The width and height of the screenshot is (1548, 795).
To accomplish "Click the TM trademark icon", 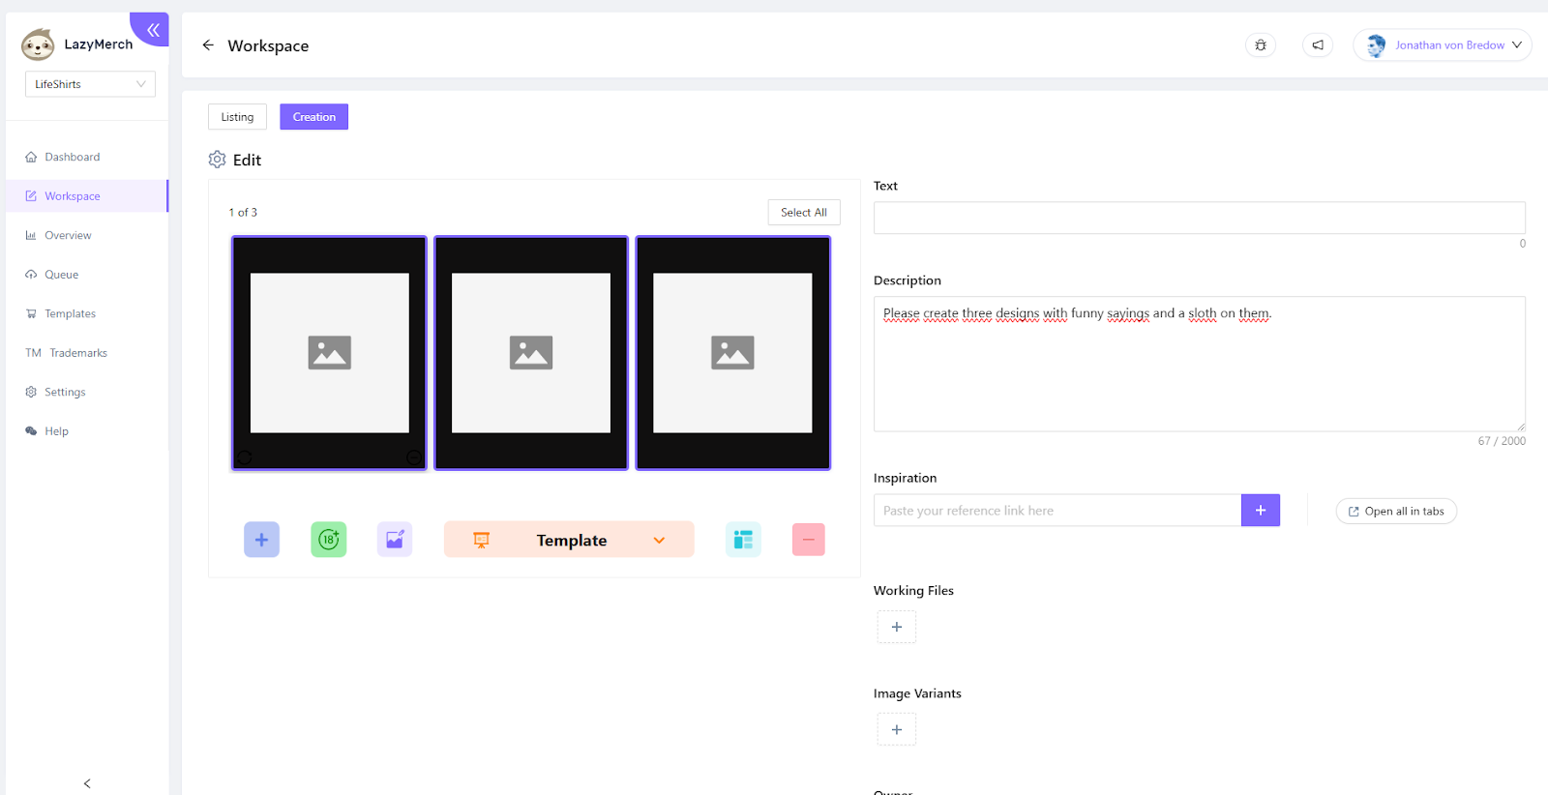I will [x=34, y=353].
